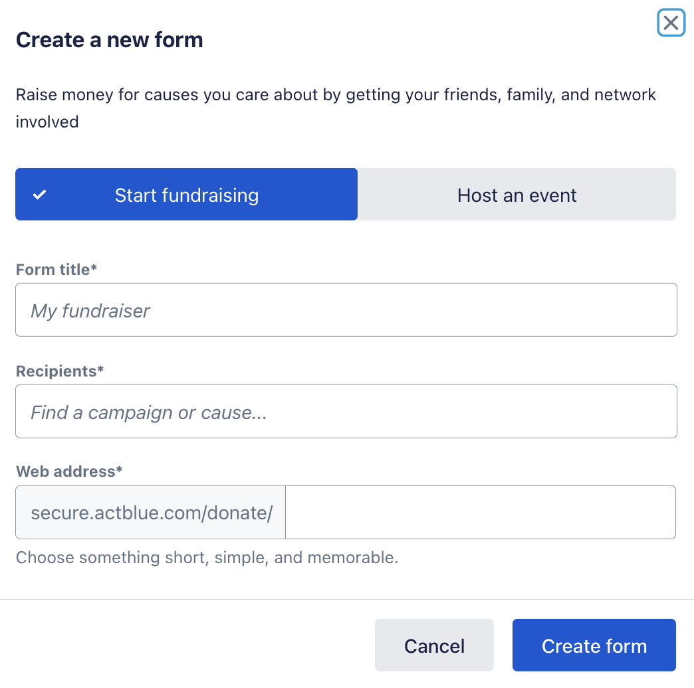This screenshot has width=694, height=688.
Task: Click the "Recipients*" label
Action: click(60, 371)
